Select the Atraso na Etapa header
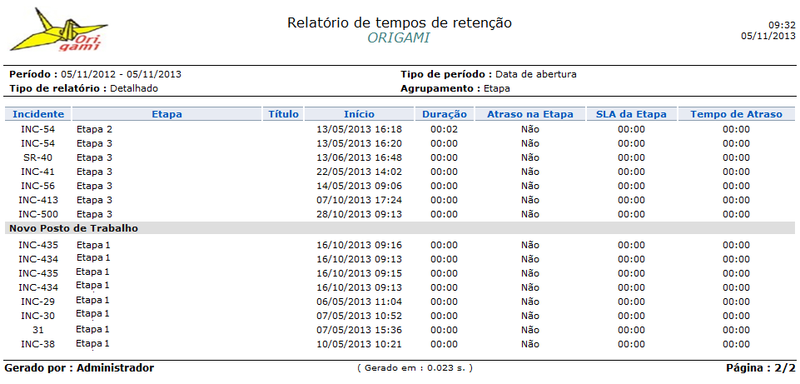 point(530,114)
